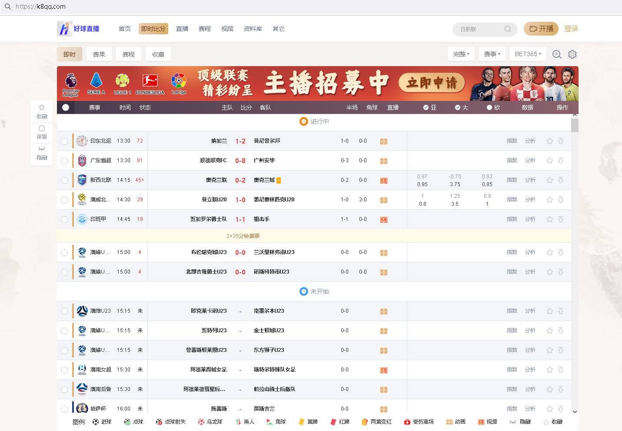Uncheck the 亚 odds checkbox
The image size is (622, 431).
pyautogui.click(x=426, y=107)
